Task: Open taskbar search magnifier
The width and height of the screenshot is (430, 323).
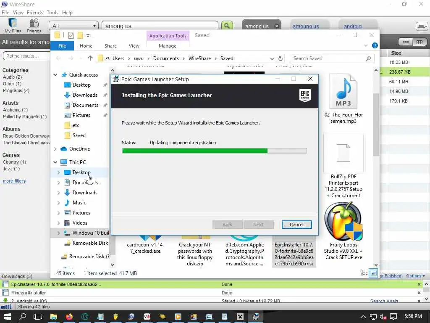Action: 23,317
